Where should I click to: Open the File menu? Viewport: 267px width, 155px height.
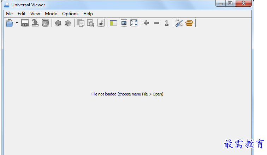point(10,14)
